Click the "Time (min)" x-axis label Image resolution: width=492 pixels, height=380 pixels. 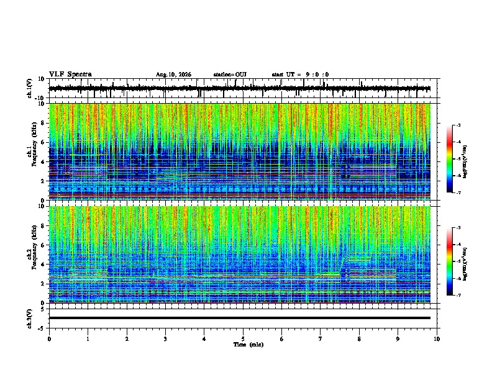coord(248,345)
